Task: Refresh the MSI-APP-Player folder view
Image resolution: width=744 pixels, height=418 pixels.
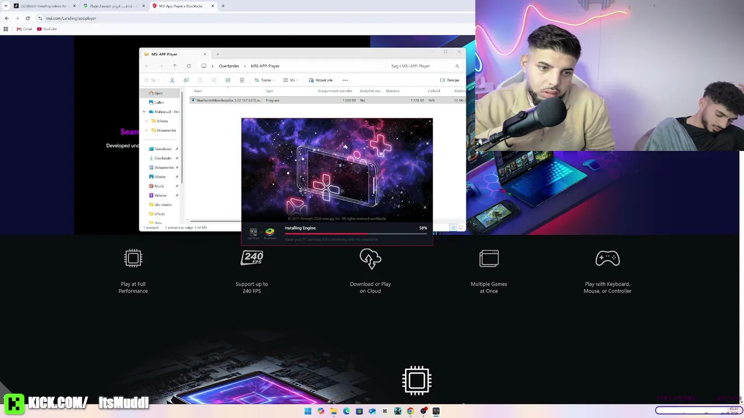Action: coord(188,66)
